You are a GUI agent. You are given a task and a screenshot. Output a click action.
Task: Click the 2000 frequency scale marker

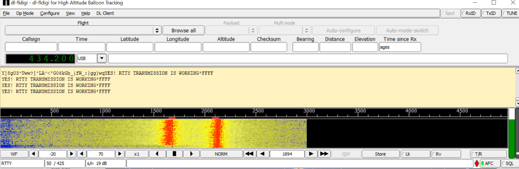[207, 111]
